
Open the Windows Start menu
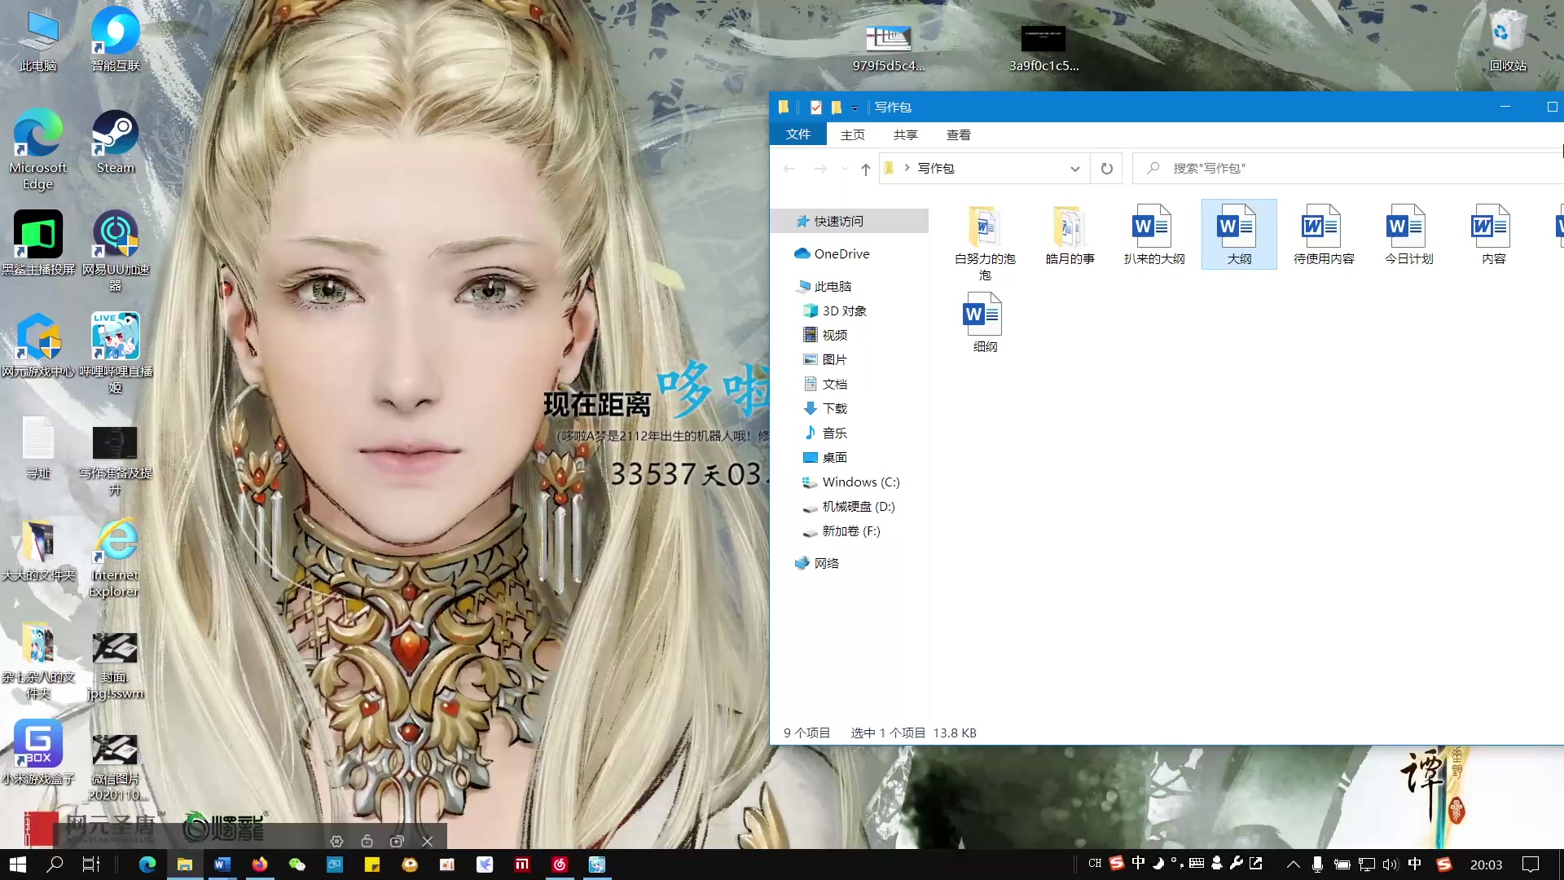(x=18, y=865)
